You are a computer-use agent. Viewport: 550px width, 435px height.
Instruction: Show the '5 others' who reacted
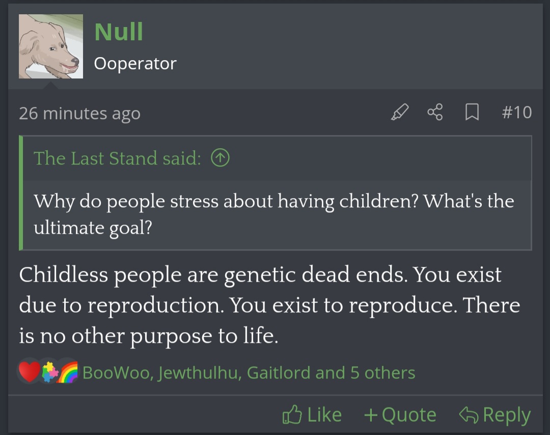pyautogui.click(x=382, y=373)
